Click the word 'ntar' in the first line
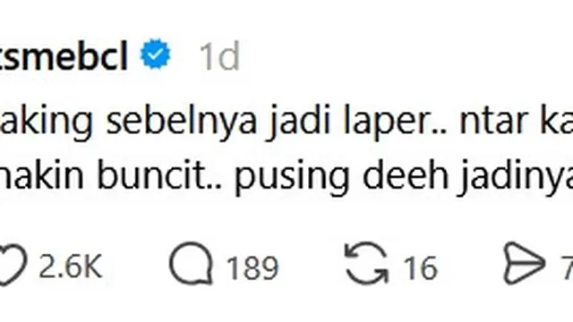Viewport: 573px width, 322px height. tap(493, 122)
